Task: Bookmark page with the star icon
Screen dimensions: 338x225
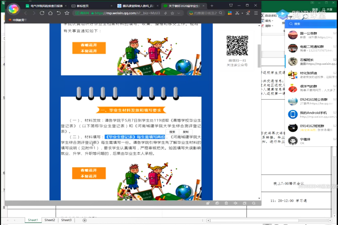Action: (67, 13)
